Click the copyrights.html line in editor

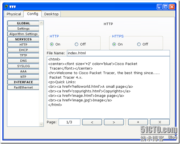(x=89, y=91)
